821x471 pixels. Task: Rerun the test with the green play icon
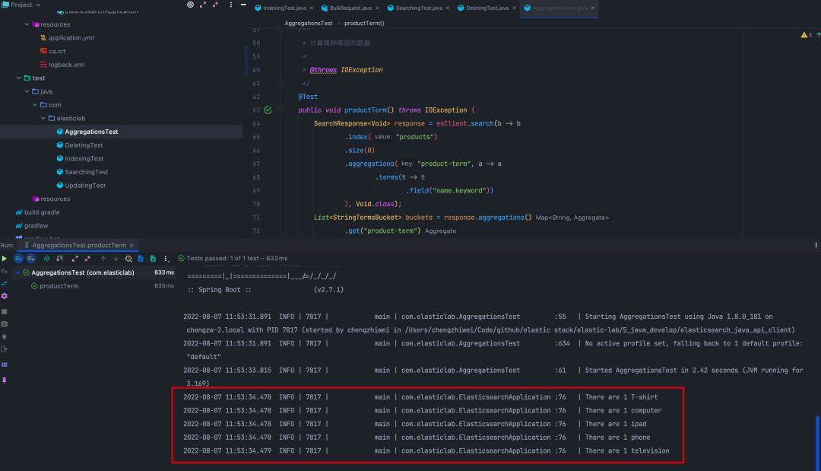(5, 258)
